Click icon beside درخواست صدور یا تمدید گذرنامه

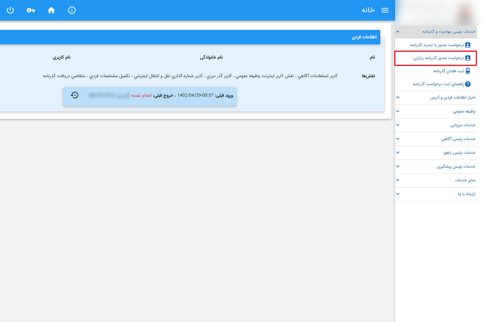pos(468,45)
